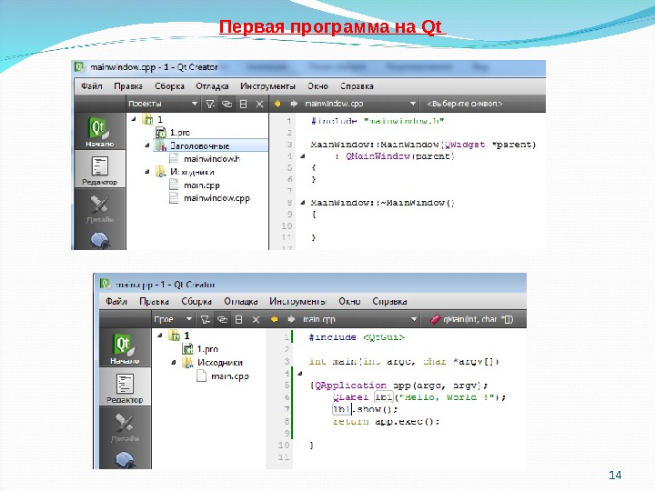Select main.cpp in bottom window tree
The height and width of the screenshot is (491, 655).
pos(223,376)
